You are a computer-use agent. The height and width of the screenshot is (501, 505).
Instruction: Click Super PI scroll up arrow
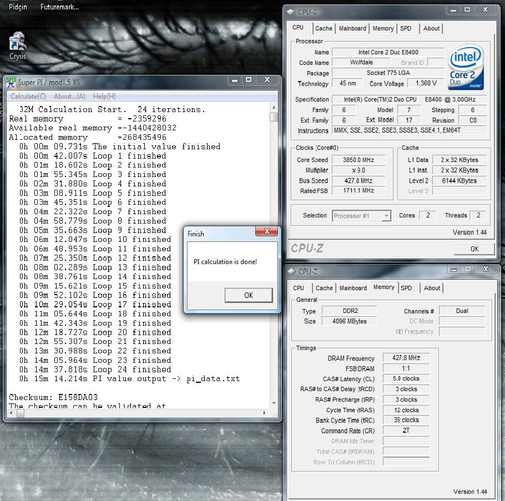[274, 108]
